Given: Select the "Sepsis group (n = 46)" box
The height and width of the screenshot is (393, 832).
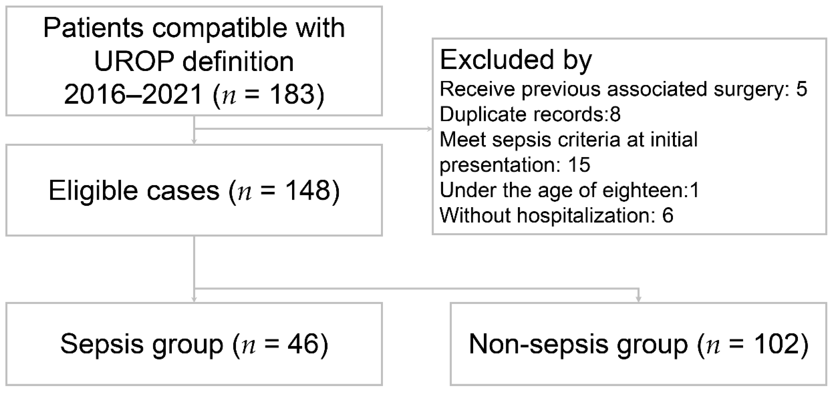Looking at the screenshot, I should pos(194,344).
